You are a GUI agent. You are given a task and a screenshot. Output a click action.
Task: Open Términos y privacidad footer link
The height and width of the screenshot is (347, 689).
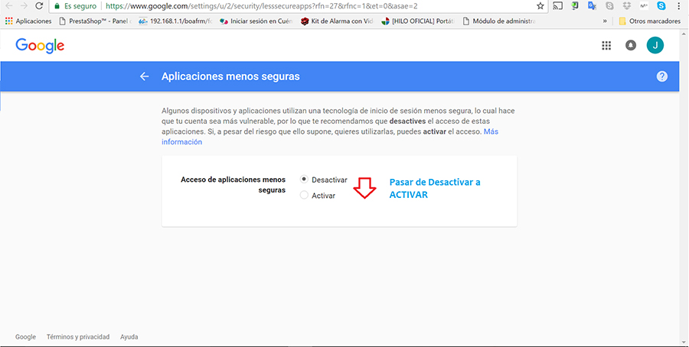pos(77,337)
